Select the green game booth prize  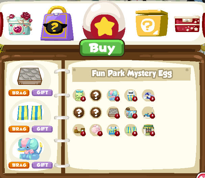click(148, 130)
